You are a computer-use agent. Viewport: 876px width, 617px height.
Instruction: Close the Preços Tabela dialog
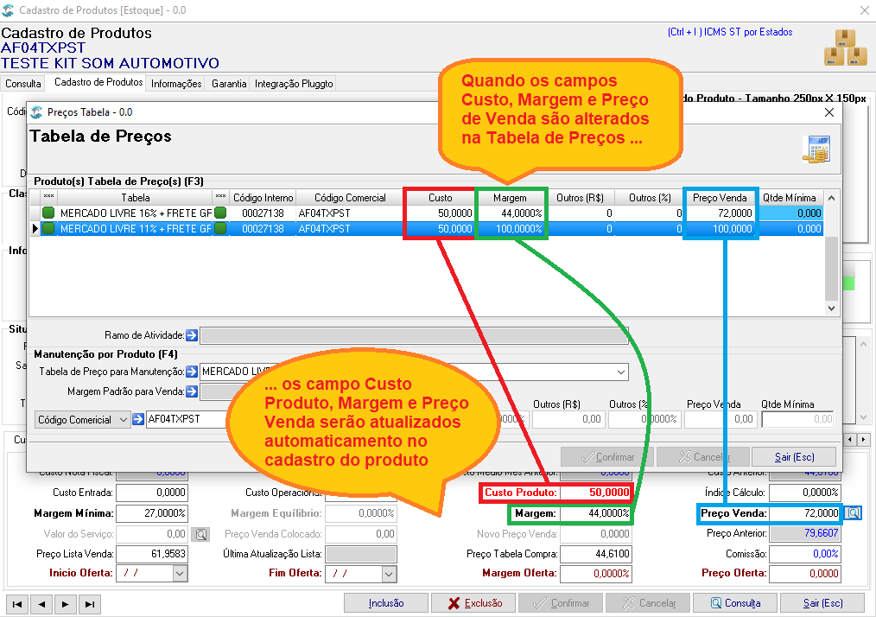tap(829, 112)
